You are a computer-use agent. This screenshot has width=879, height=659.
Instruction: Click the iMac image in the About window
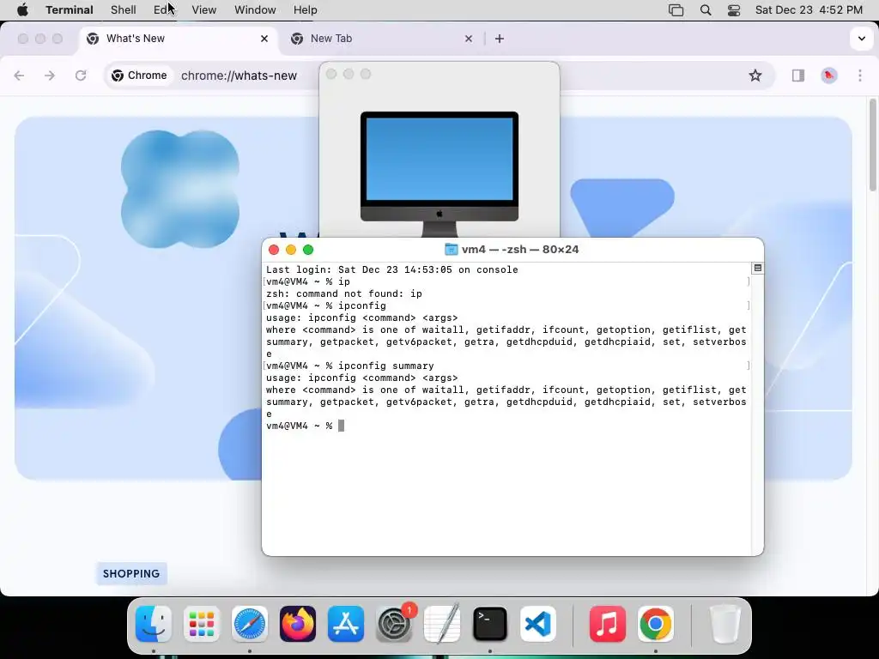(x=439, y=173)
